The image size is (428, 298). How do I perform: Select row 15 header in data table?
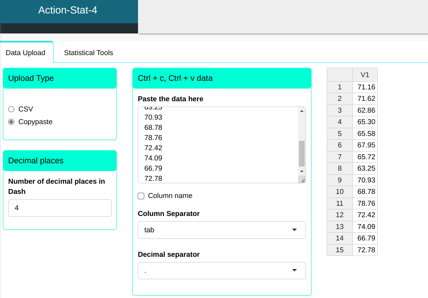(x=339, y=250)
